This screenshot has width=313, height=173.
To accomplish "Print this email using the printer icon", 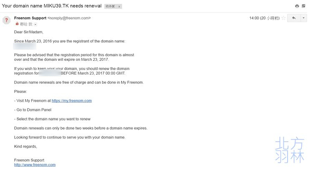I will (297, 6).
